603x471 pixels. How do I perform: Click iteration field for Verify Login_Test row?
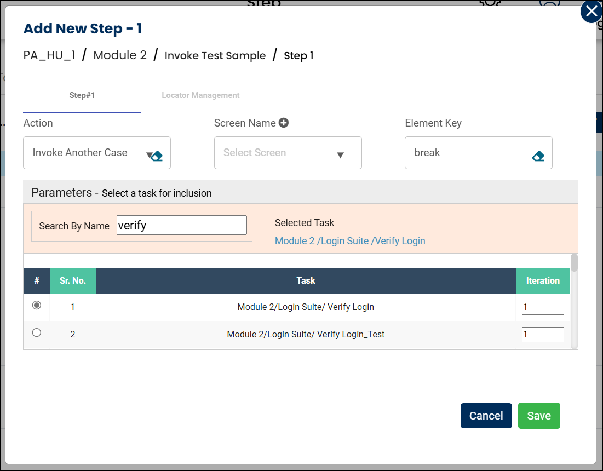coord(542,335)
